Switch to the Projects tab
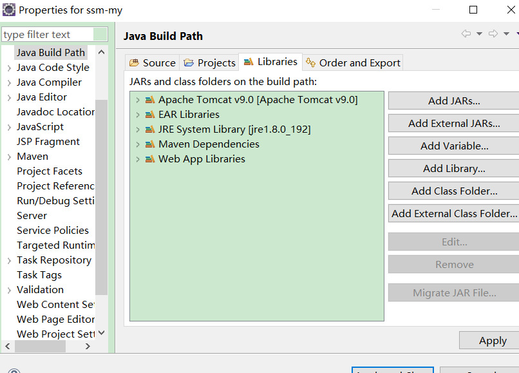 tap(210, 62)
